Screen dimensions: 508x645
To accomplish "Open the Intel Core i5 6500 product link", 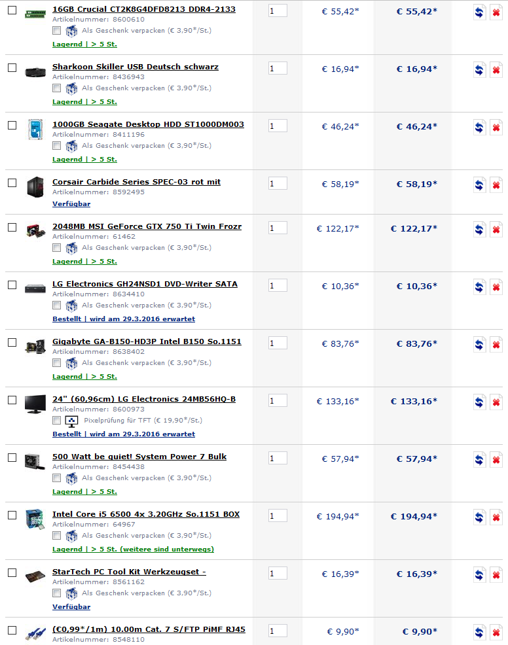I will click(x=146, y=514).
